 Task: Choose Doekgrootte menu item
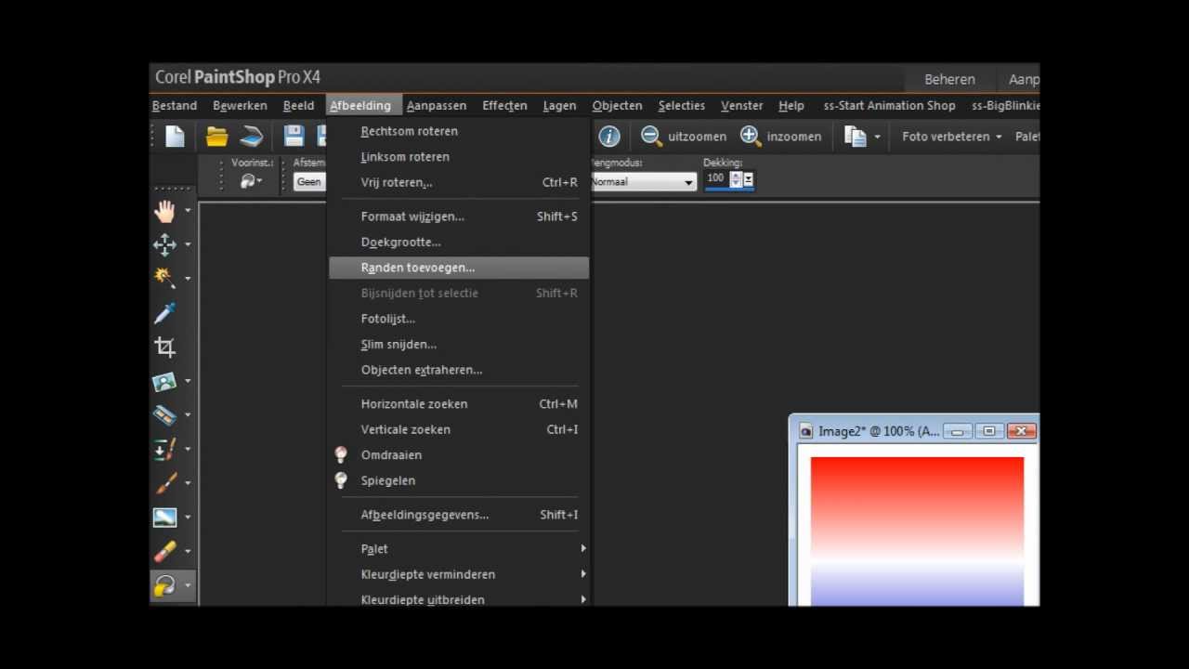[459, 242]
